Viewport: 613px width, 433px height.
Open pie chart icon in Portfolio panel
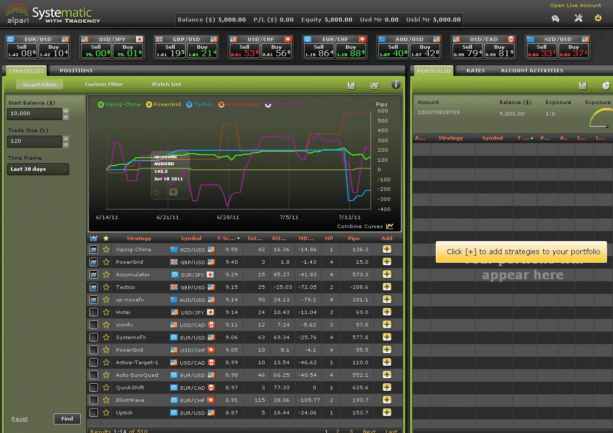pos(605,86)
